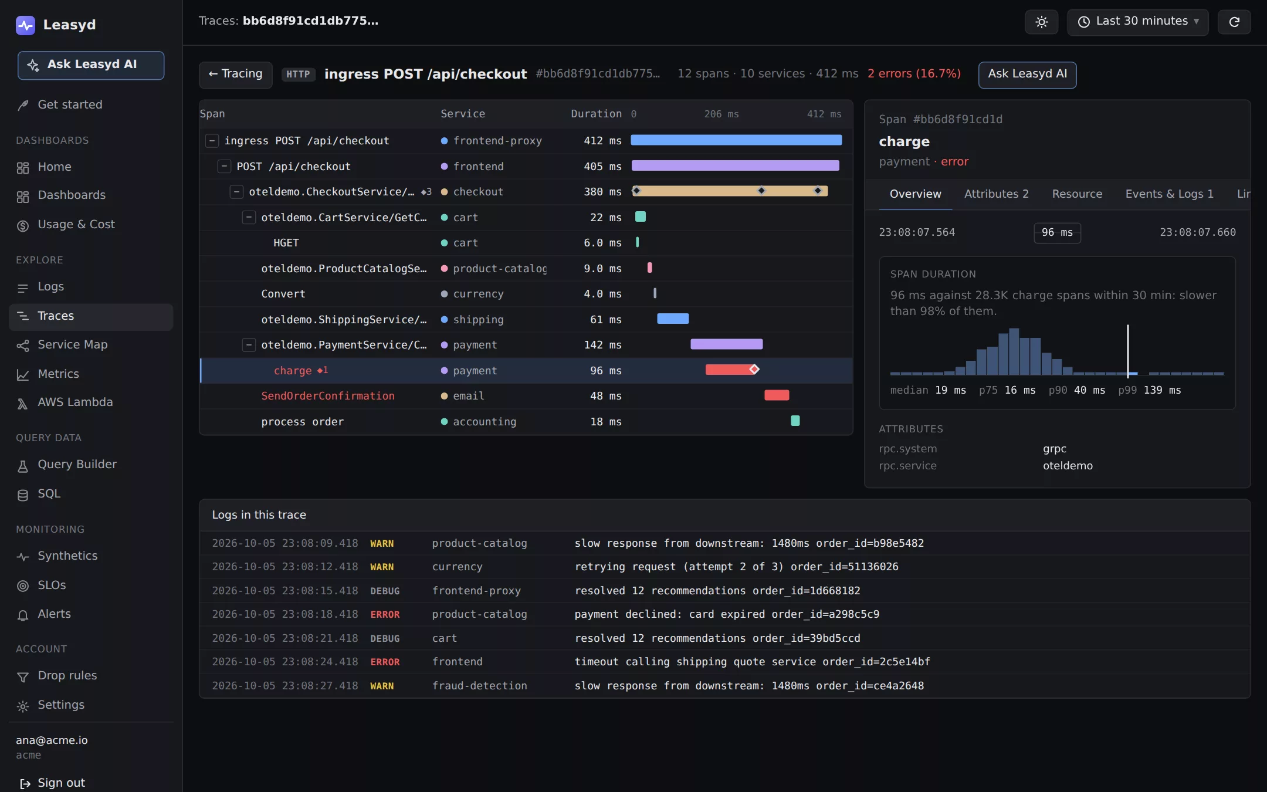The height and width of the screenshot is (792, 1267).
Task: Open Drop rules filter icon
Action: pos(23,677)
